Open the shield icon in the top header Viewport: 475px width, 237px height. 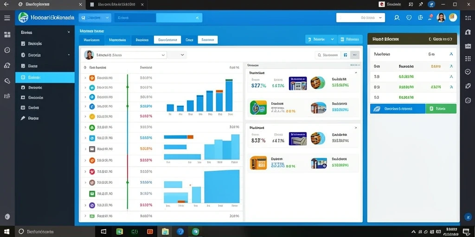click(409, 18)
